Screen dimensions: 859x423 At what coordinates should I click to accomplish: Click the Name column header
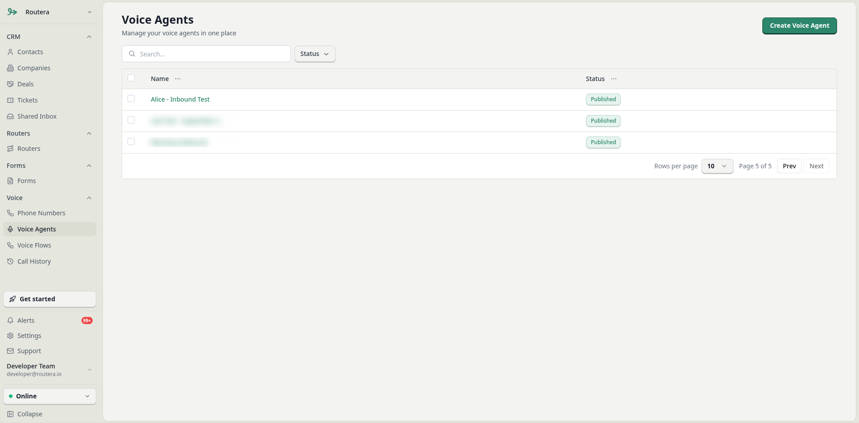[x=160, y=79]
